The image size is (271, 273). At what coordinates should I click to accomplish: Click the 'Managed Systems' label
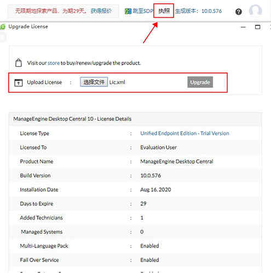(42, 232)
